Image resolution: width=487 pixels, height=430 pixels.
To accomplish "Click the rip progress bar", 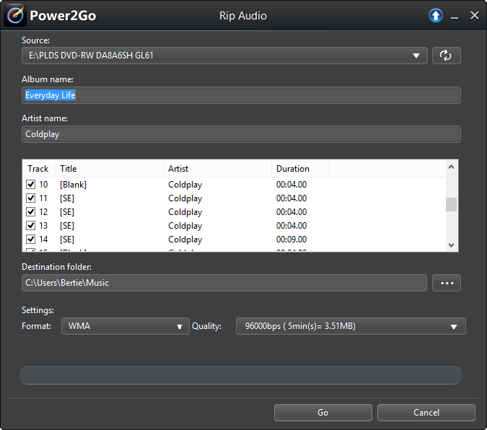I will tap(241, 374).
